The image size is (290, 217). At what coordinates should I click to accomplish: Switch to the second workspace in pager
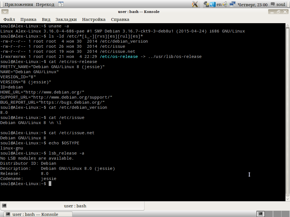click(x=269, y=214)
